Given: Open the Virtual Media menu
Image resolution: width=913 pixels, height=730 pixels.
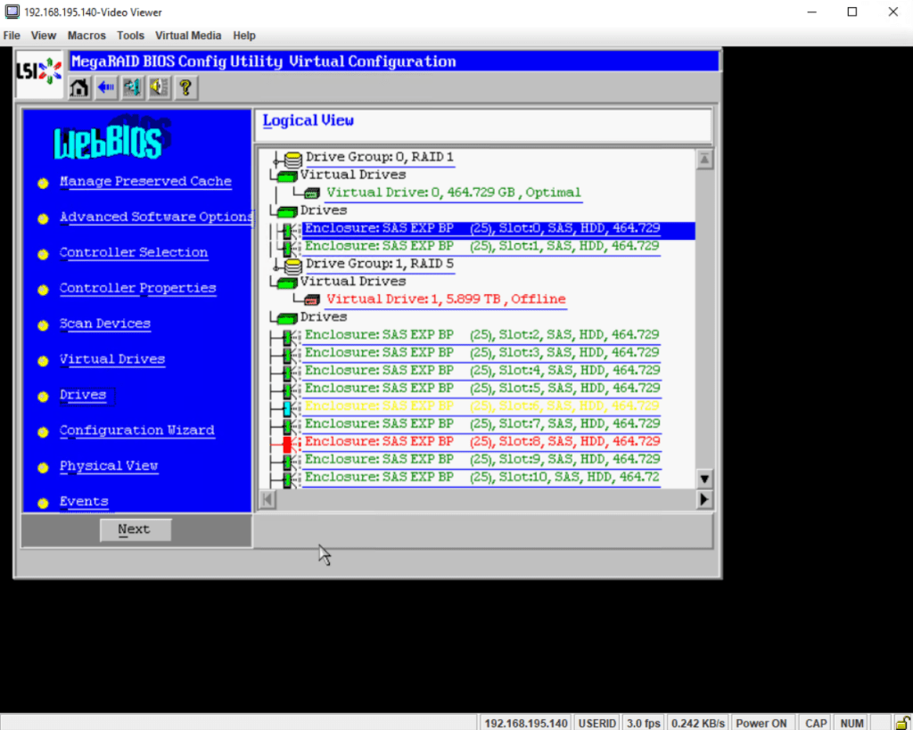Looking at the screenshot, I should (188, 36).
